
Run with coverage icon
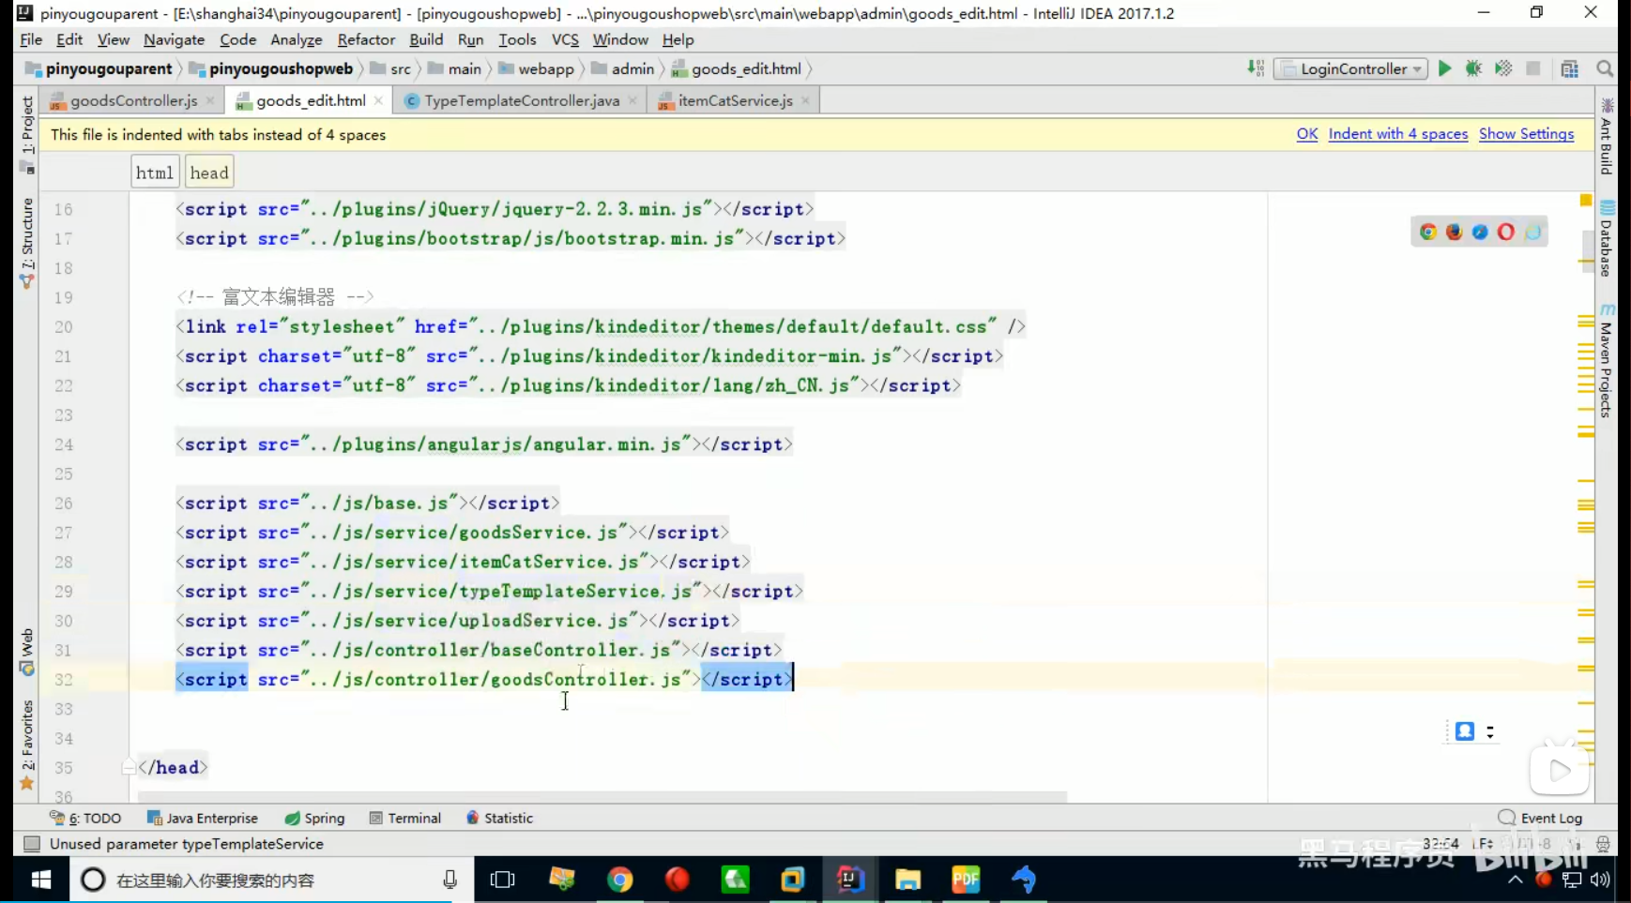point(1503,68)
